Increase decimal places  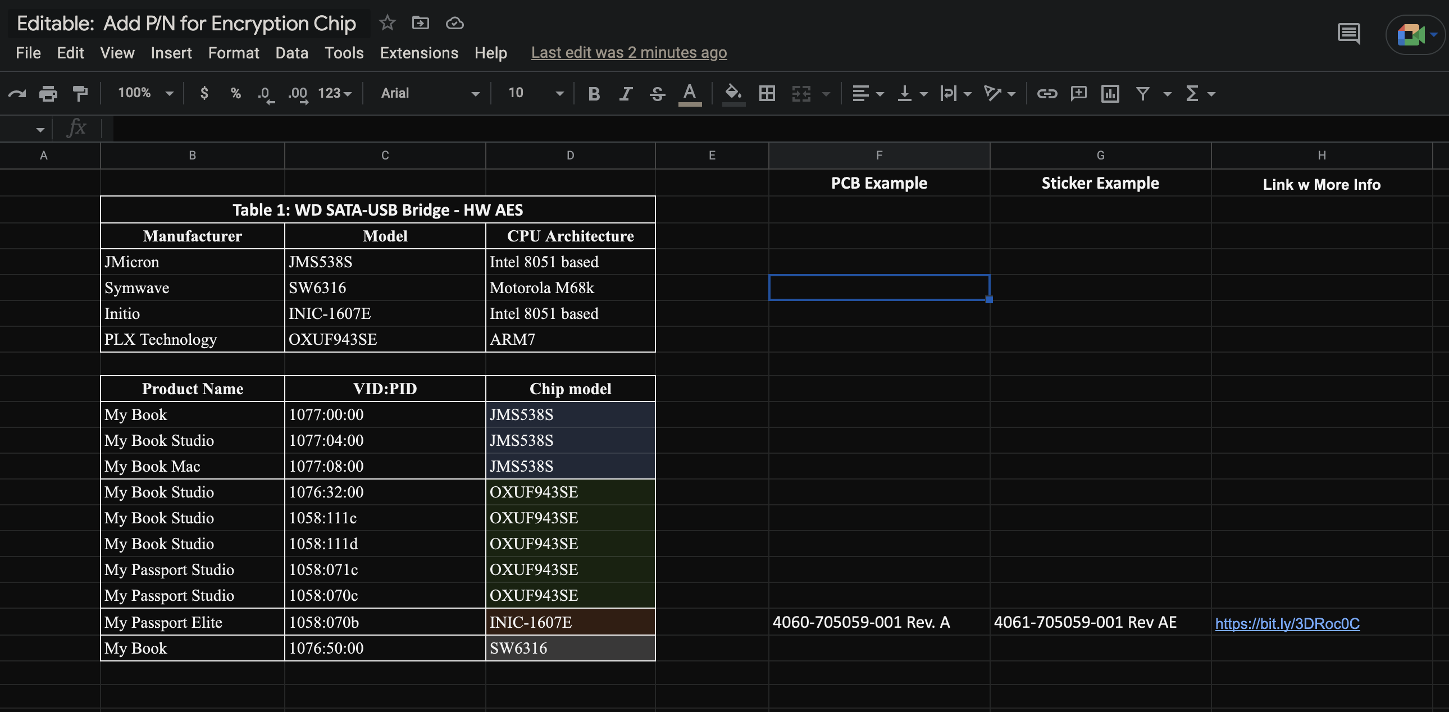tap(298, 94)
